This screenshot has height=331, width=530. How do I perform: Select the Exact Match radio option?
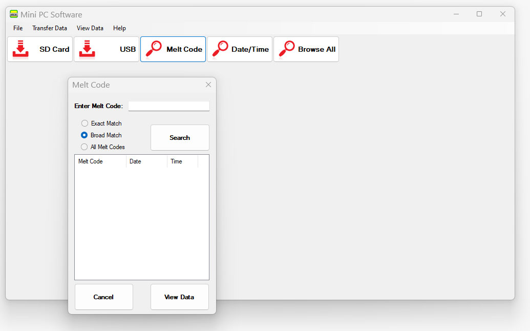click(x=84, y=123)
